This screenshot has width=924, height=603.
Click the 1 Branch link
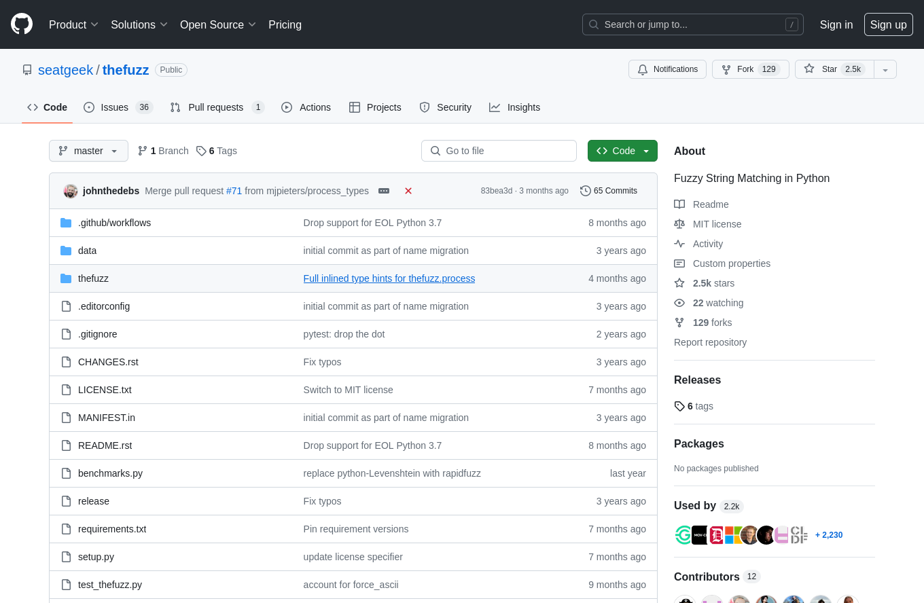point(163,151)
